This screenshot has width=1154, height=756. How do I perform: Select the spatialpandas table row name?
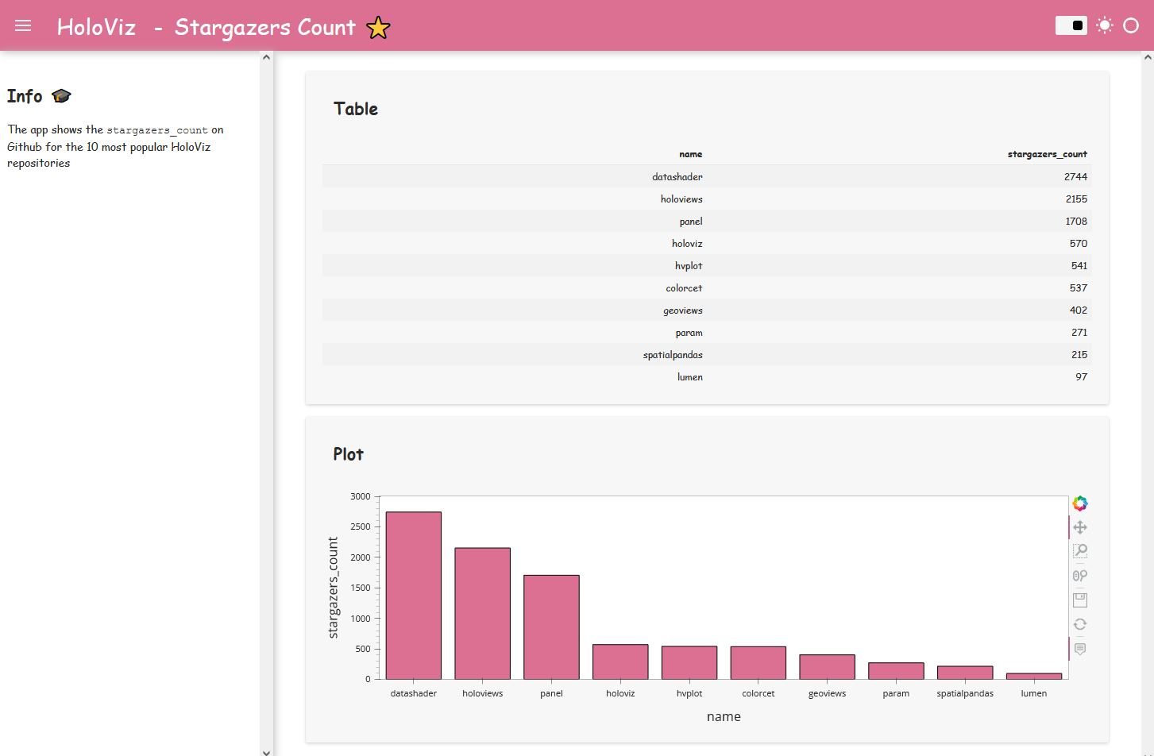pos(673,354)
